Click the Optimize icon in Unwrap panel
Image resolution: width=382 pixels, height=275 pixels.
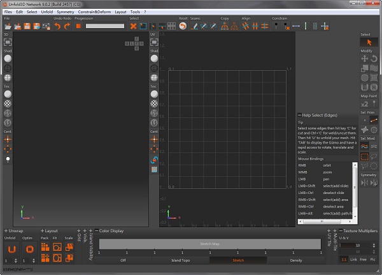(x=29, y=248)
